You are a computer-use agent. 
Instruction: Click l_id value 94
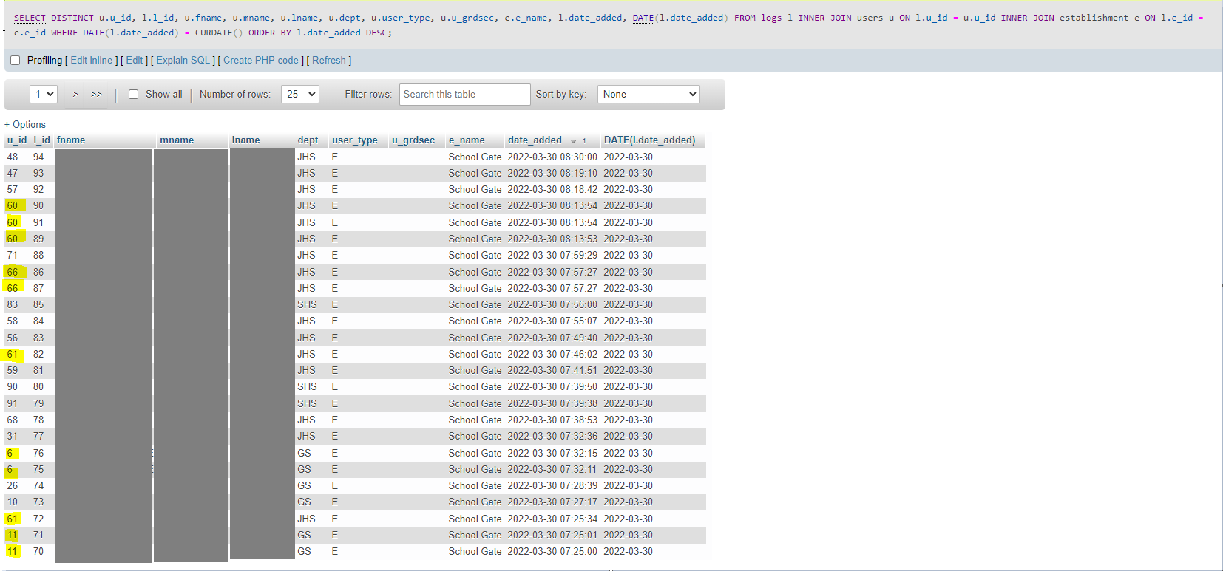click(38, 157)
